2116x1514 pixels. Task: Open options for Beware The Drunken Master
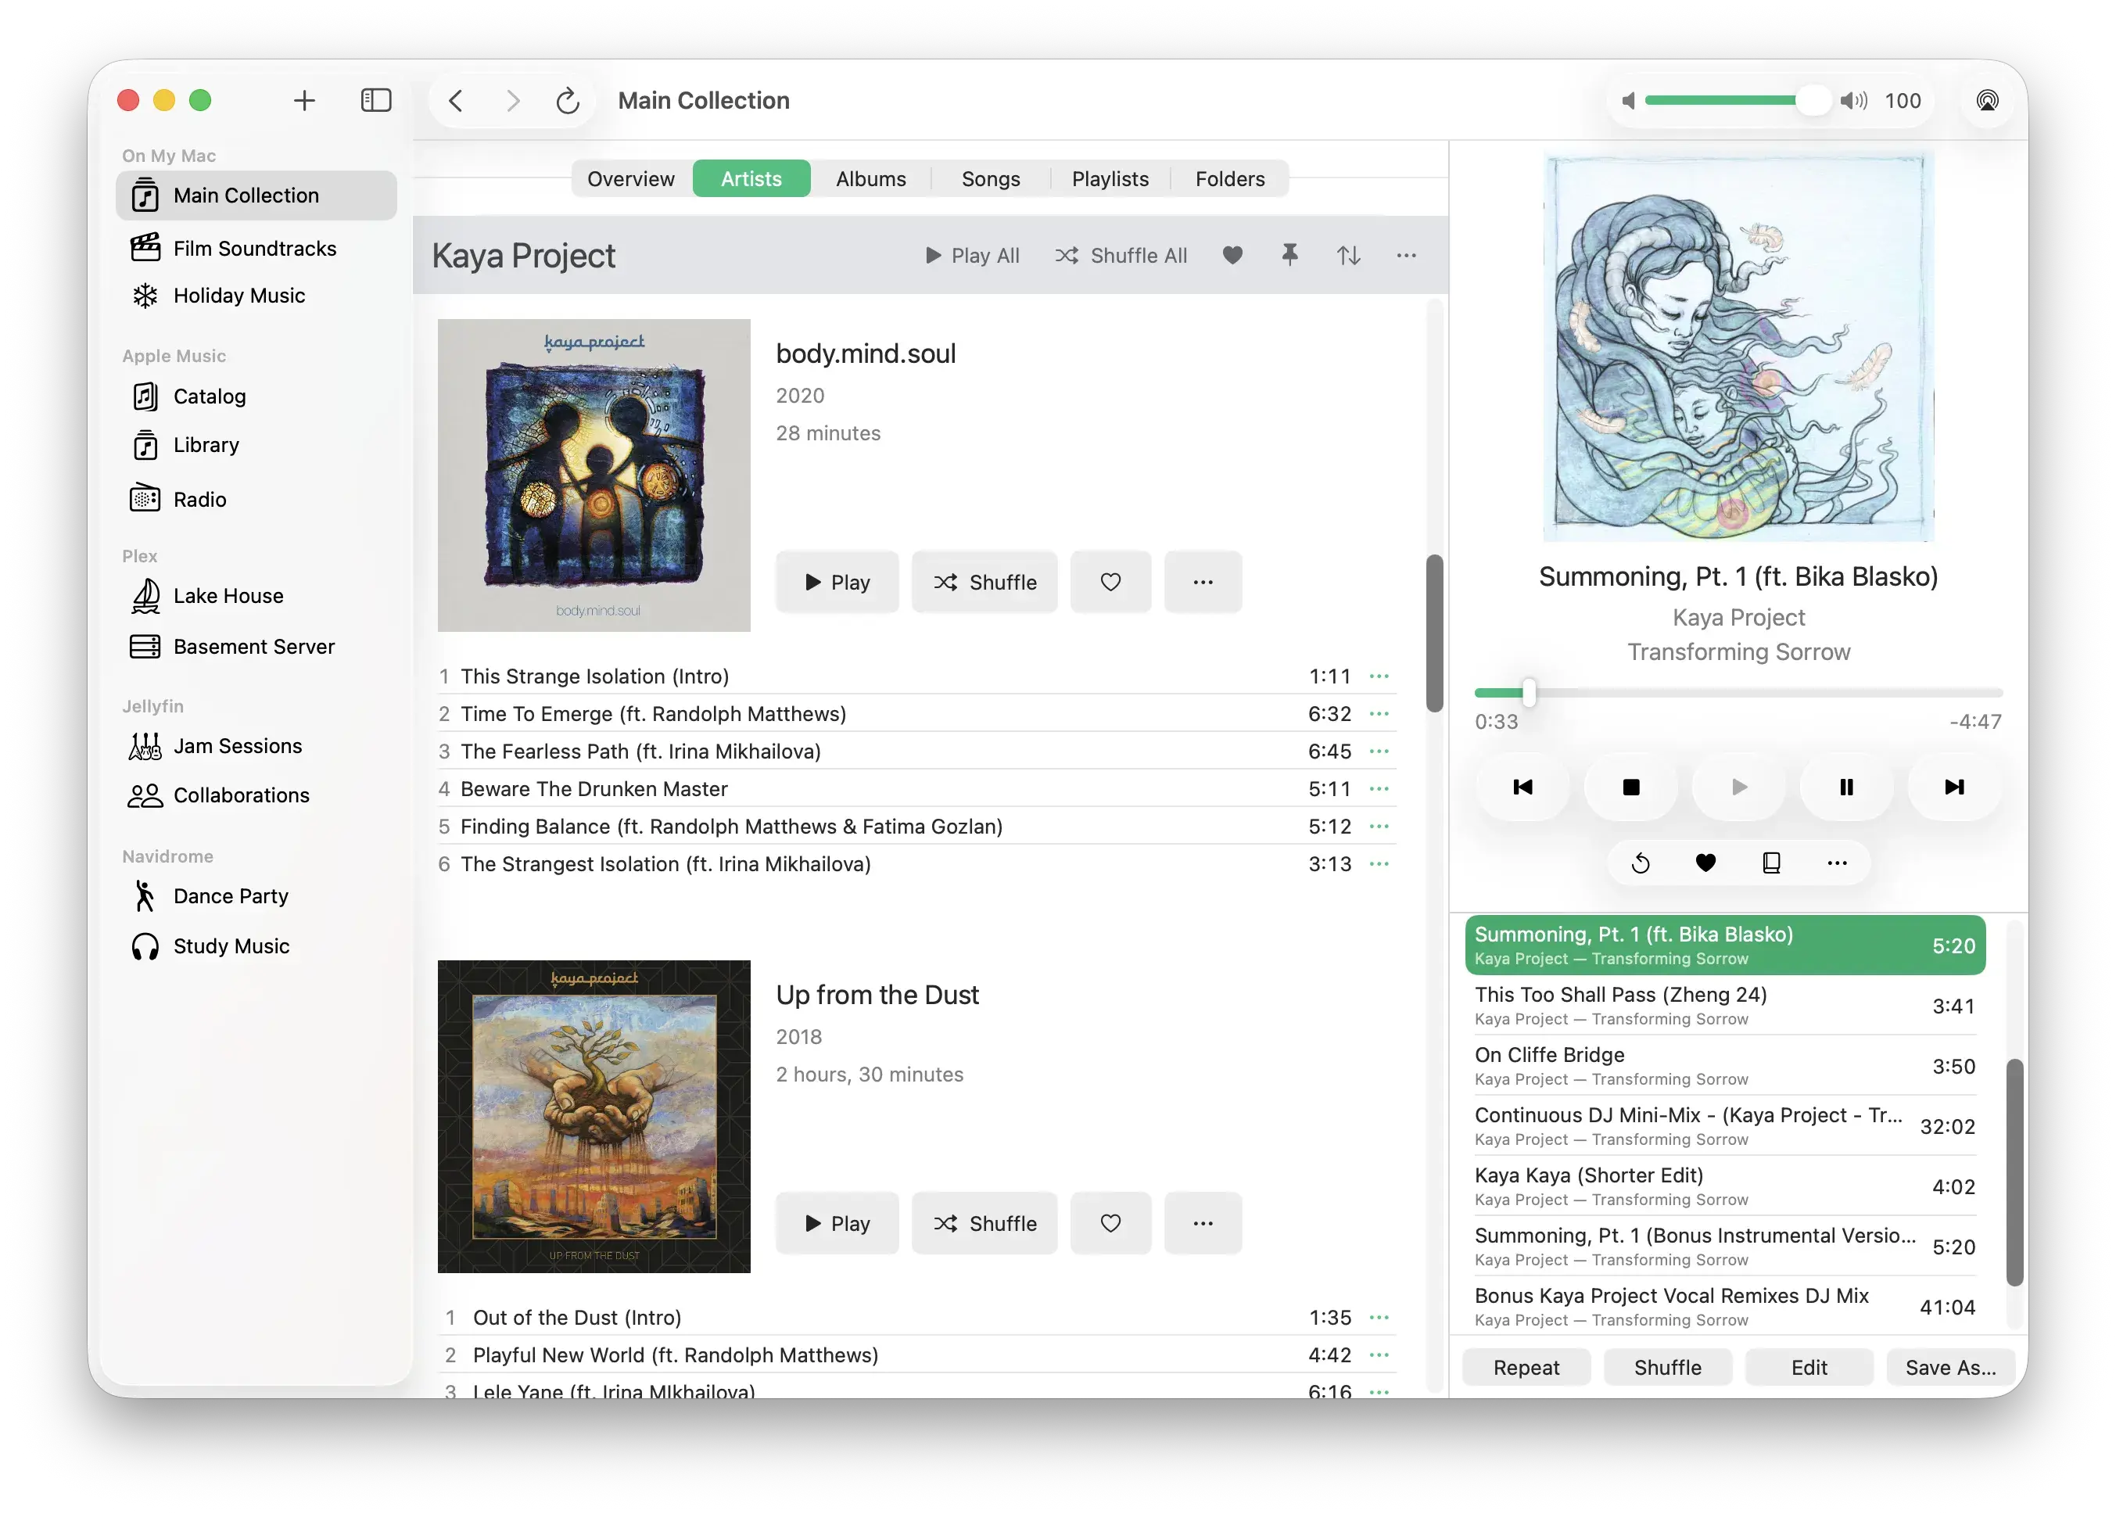[x=1379, y=789]
